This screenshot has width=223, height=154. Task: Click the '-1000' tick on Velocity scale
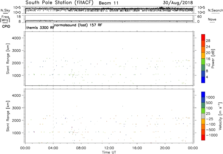[x=212, y=135]
